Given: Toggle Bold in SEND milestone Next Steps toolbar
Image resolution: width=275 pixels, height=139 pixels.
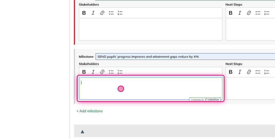Looking at the screenshot, I should click(x=231, y=72).
